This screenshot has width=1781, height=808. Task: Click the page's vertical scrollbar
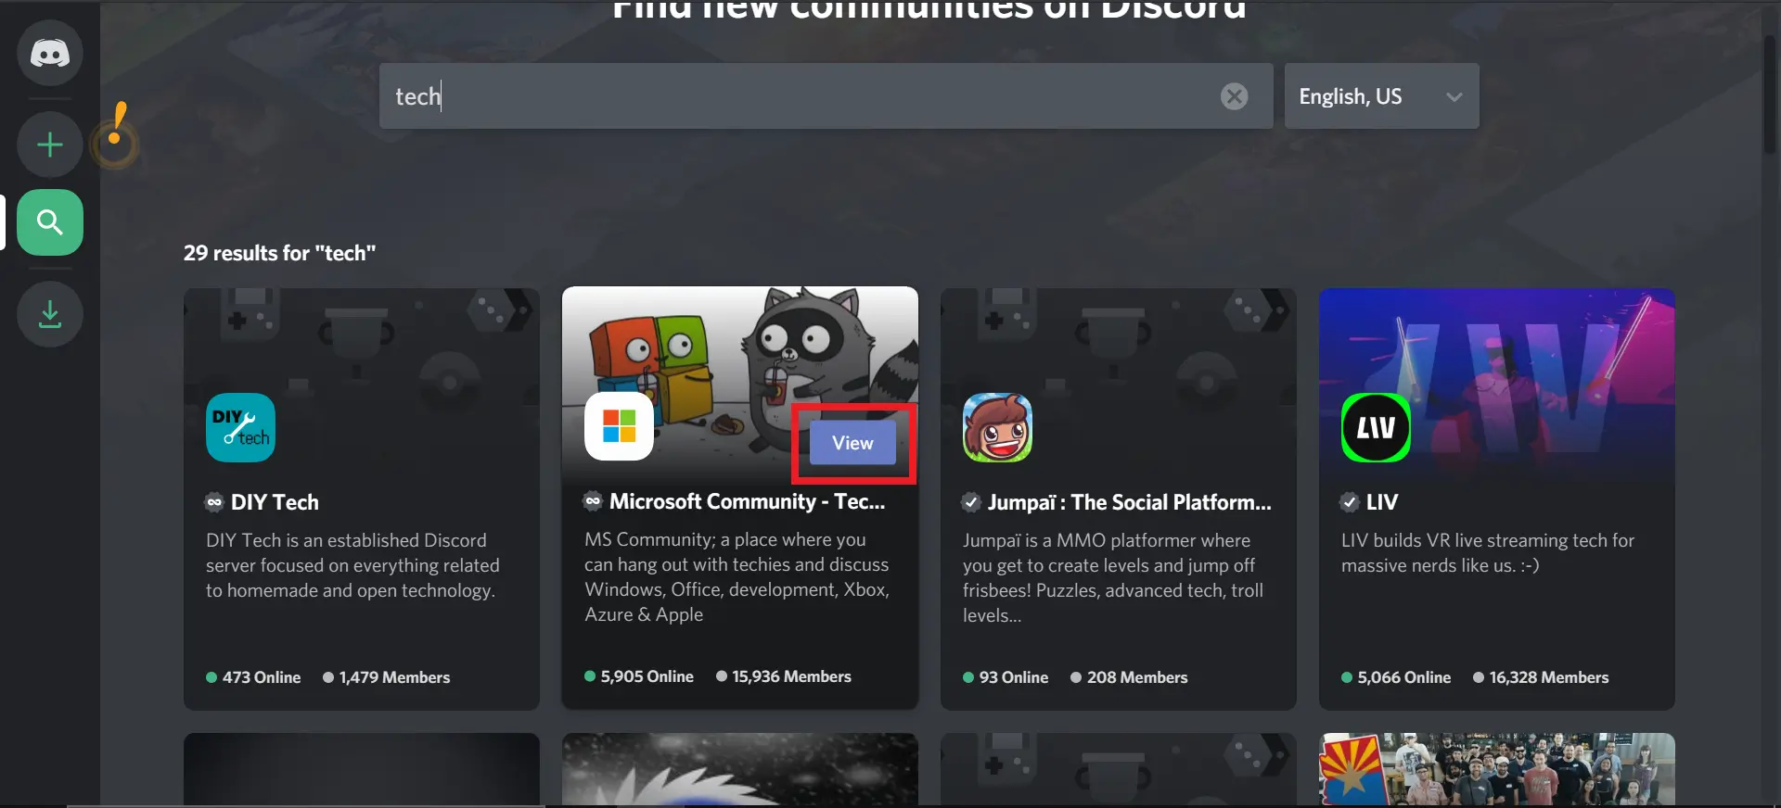pos(1769,93)
